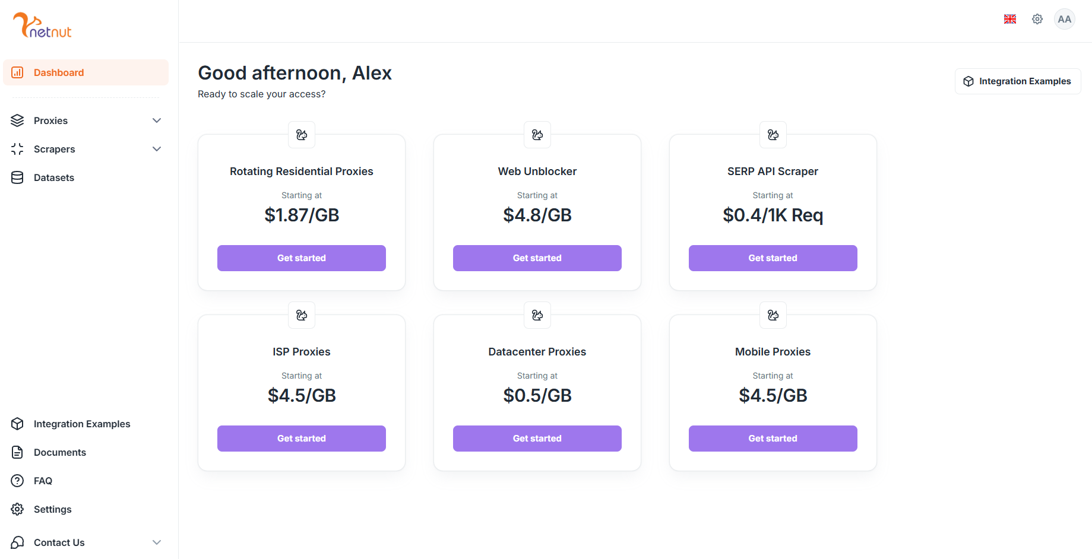Open Integration Examples in the sidebar

[x=81, y=424]
